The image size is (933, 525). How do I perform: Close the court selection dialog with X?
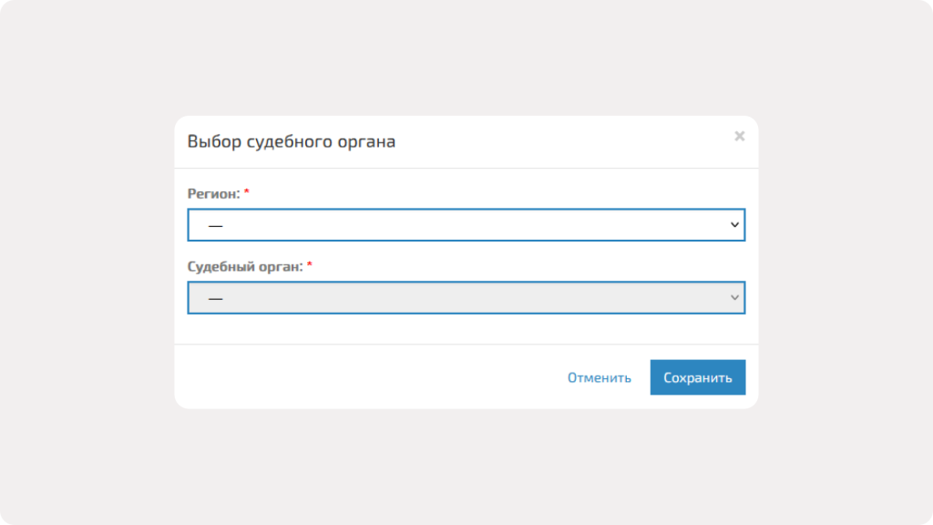coord(739,136)
